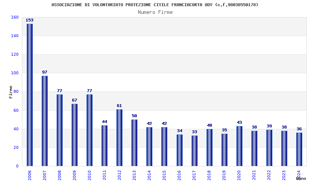The image size is (310, 182).
Task: Click the 2024 bar labeled 36
Action: pos(299,149)
